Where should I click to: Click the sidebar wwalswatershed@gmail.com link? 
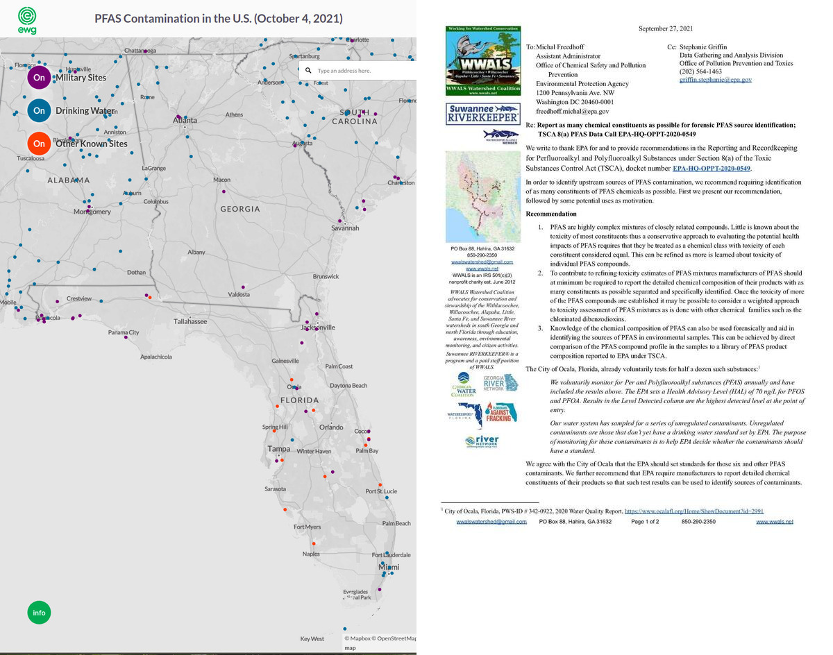482,262
